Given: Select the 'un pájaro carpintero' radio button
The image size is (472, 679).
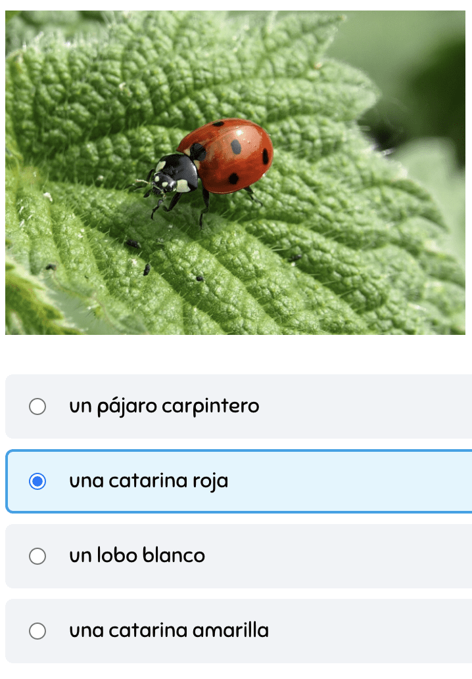Looking at the screenshot, I should [37, 406].
